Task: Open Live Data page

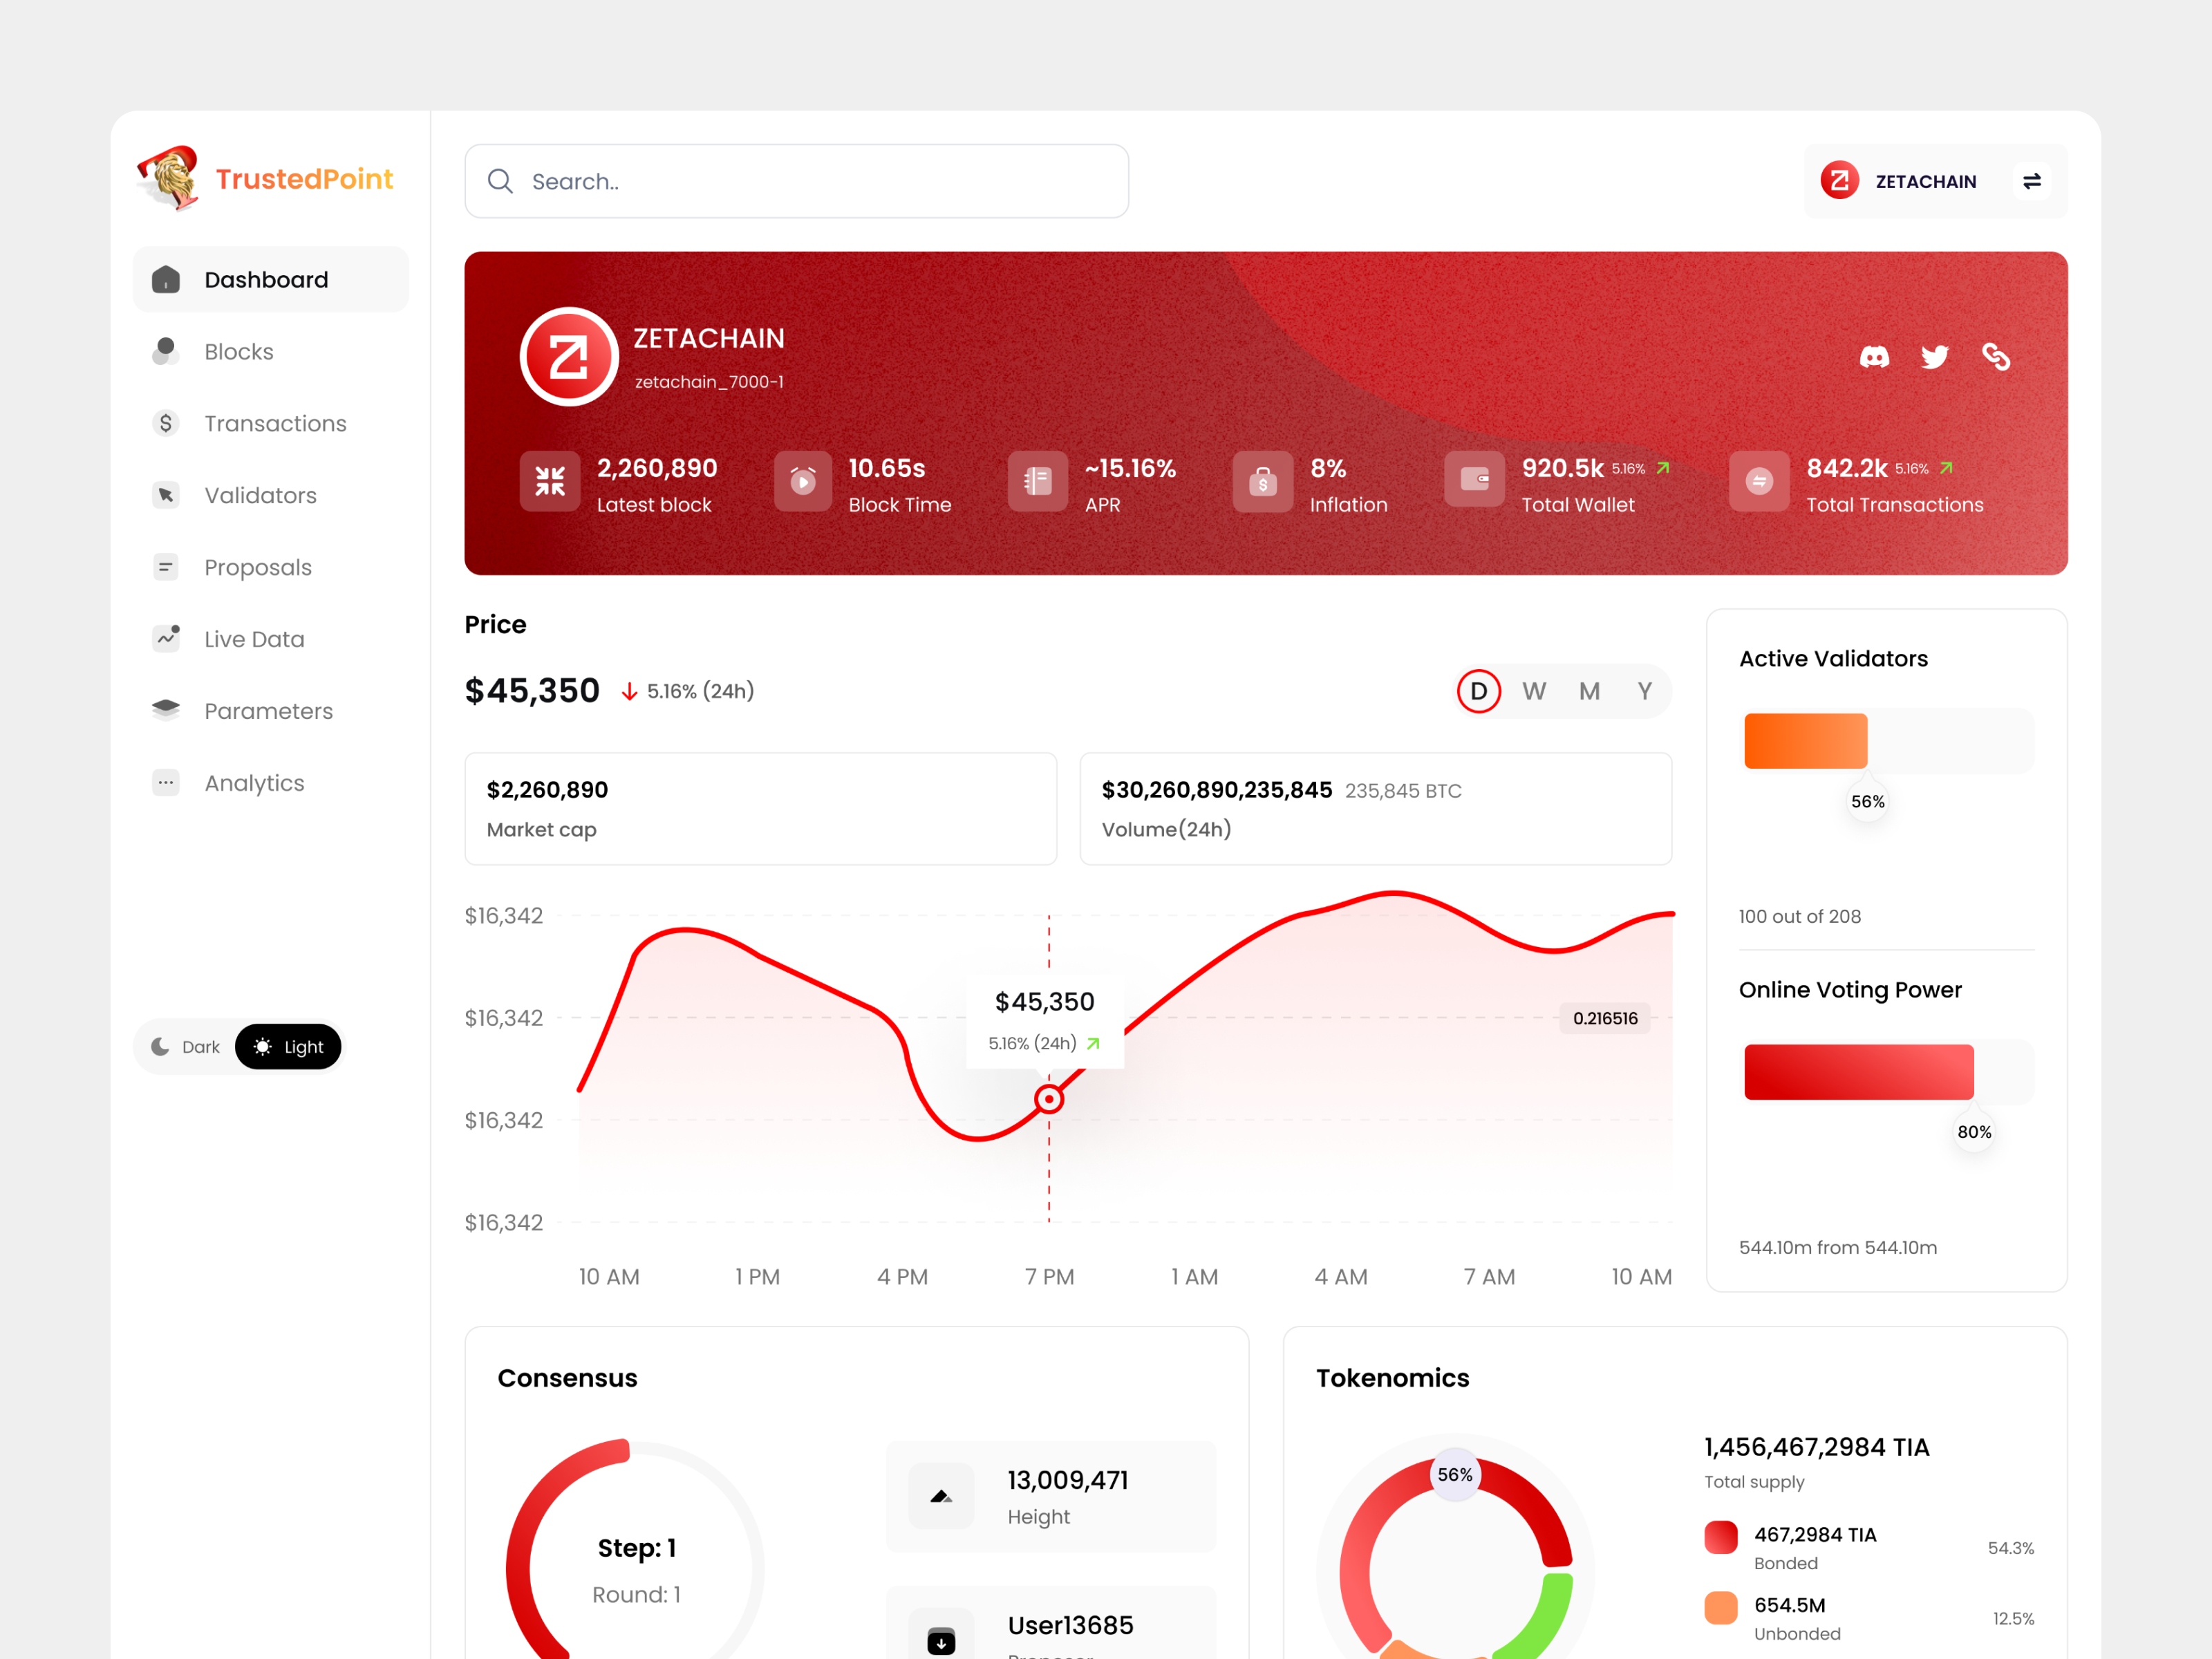Action: 254,639
